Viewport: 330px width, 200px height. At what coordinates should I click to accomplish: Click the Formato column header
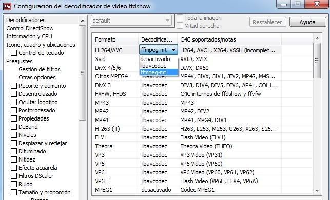tap(115, 39)
